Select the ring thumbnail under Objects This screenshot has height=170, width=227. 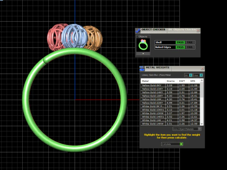pyautogui.click(x=143, y=45)
